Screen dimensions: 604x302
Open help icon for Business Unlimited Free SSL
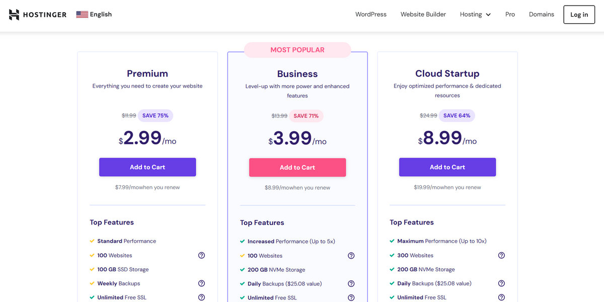(351, 298)
